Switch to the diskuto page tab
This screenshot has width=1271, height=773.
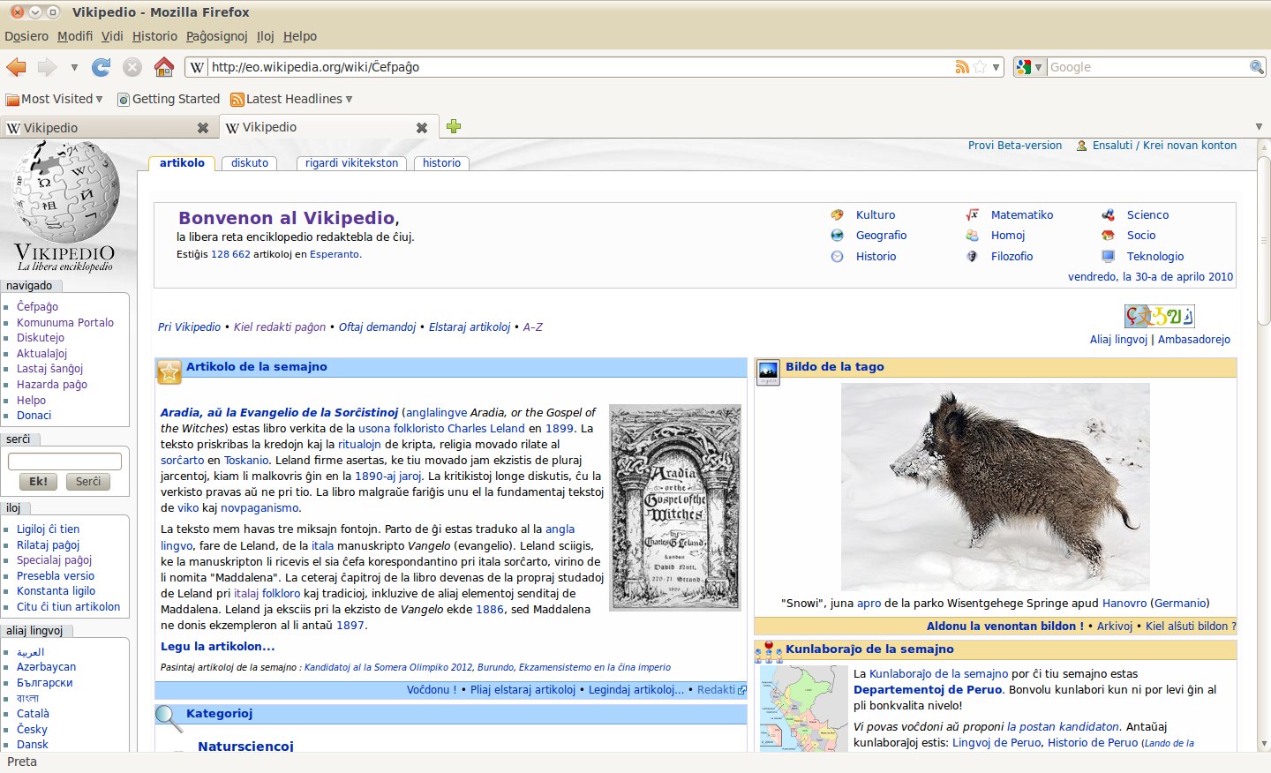coord(250,163)
